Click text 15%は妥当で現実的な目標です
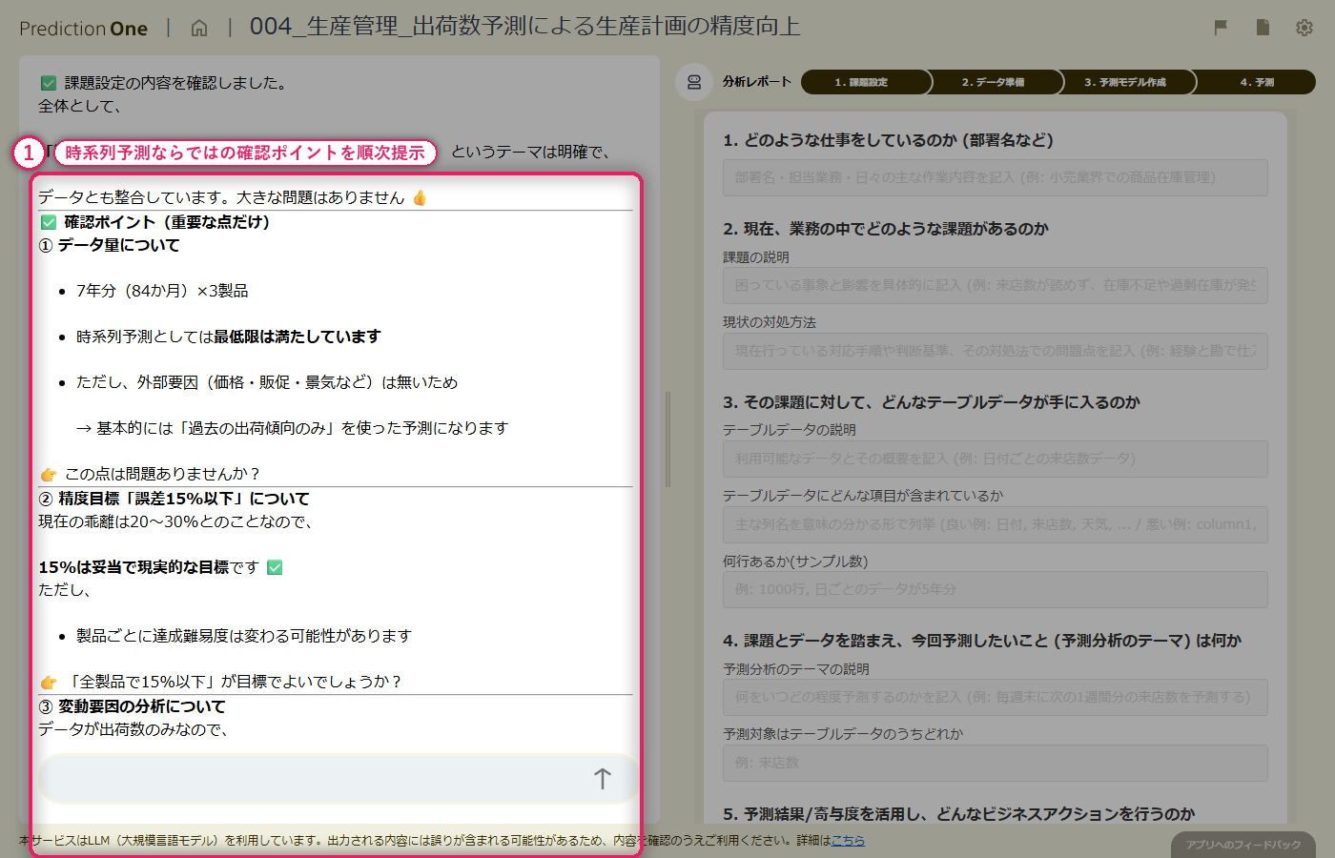Image resolution: width=1335 pixels, height=858 pixels. click(149, 567)
